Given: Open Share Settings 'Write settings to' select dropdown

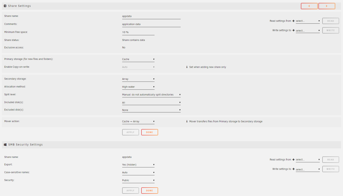Looking at the screenshot, I should click(308, 31).
